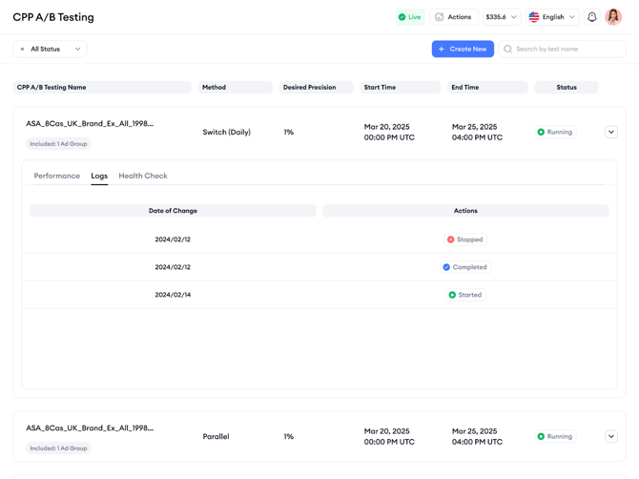
Task: Collapse the first Switch (Daily) test row
Action: pyautogui.click(x=611, y=133)
